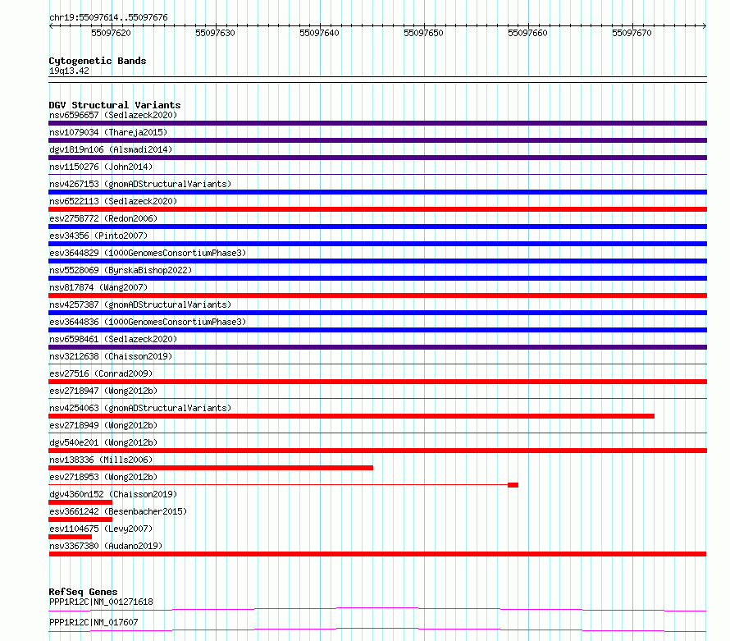Click the ruler's left arrowhead
Image resolution: width=730 pixels, height=641 pixels.
tap(51, 26)
